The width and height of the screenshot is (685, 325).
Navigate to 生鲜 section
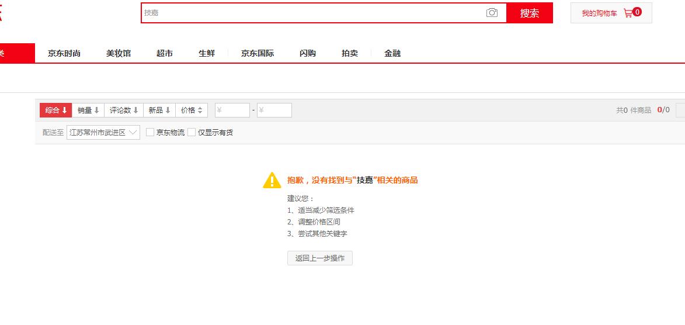pyautogui.click(x=207, y=53)
